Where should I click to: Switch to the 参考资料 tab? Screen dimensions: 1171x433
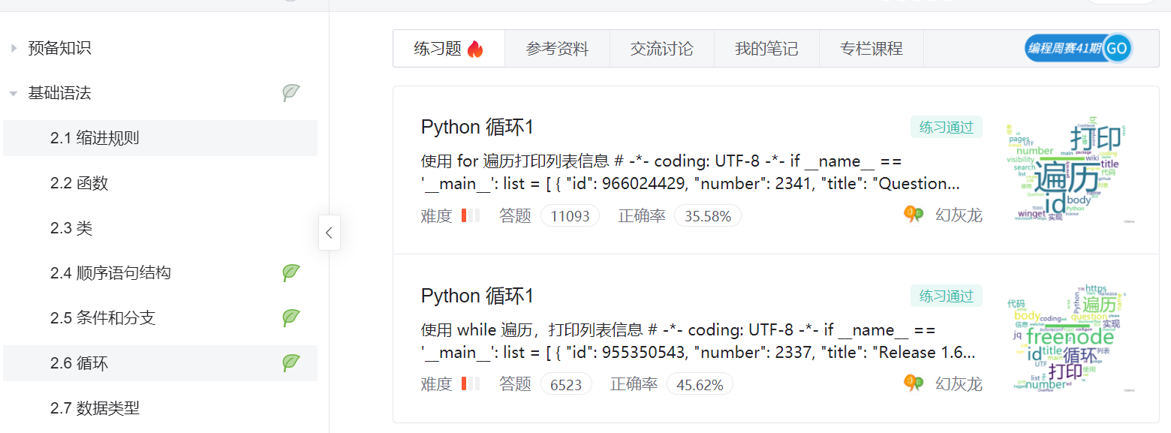coord(557,49)
